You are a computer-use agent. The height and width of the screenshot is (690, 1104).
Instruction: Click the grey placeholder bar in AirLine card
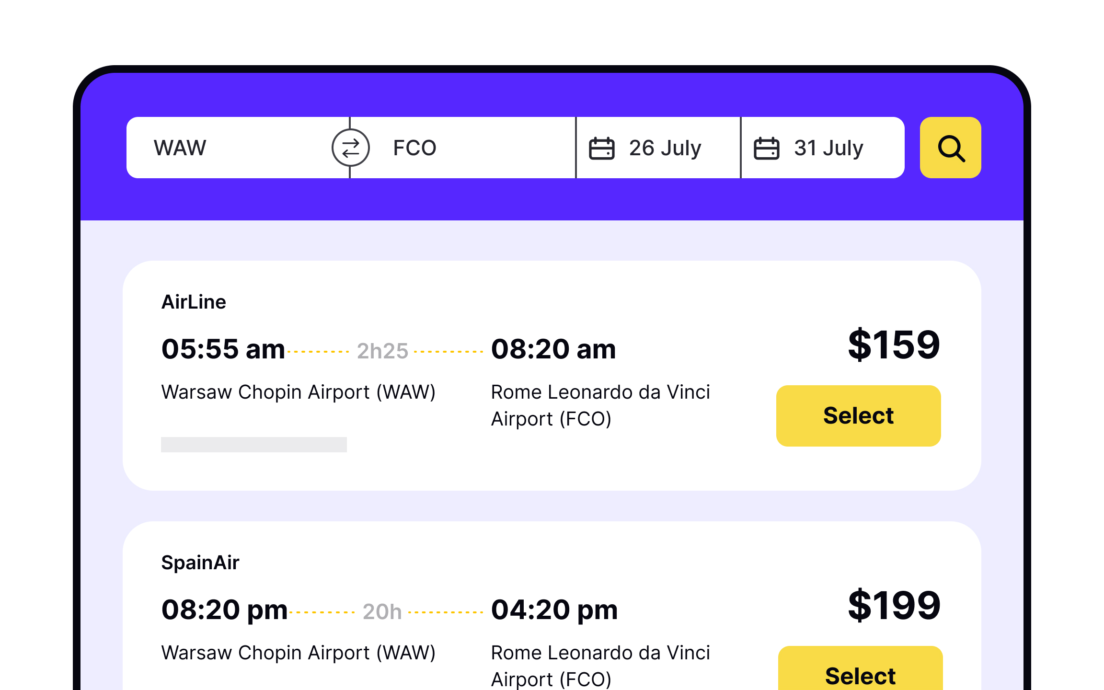[x=253, y=444]
